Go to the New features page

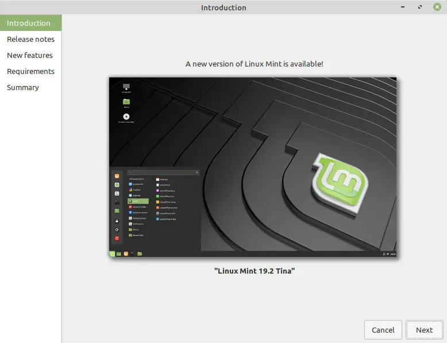(x=31, y=55)
